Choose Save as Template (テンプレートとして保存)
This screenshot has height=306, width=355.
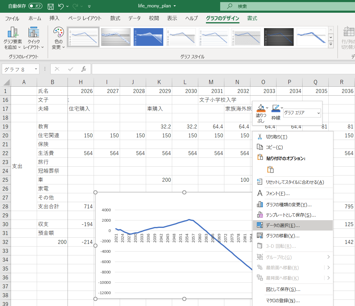pos(292,215)
